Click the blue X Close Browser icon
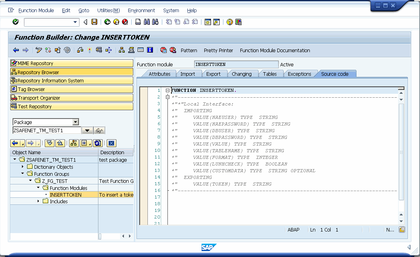 pyautogui.click(x=111, y=143)
